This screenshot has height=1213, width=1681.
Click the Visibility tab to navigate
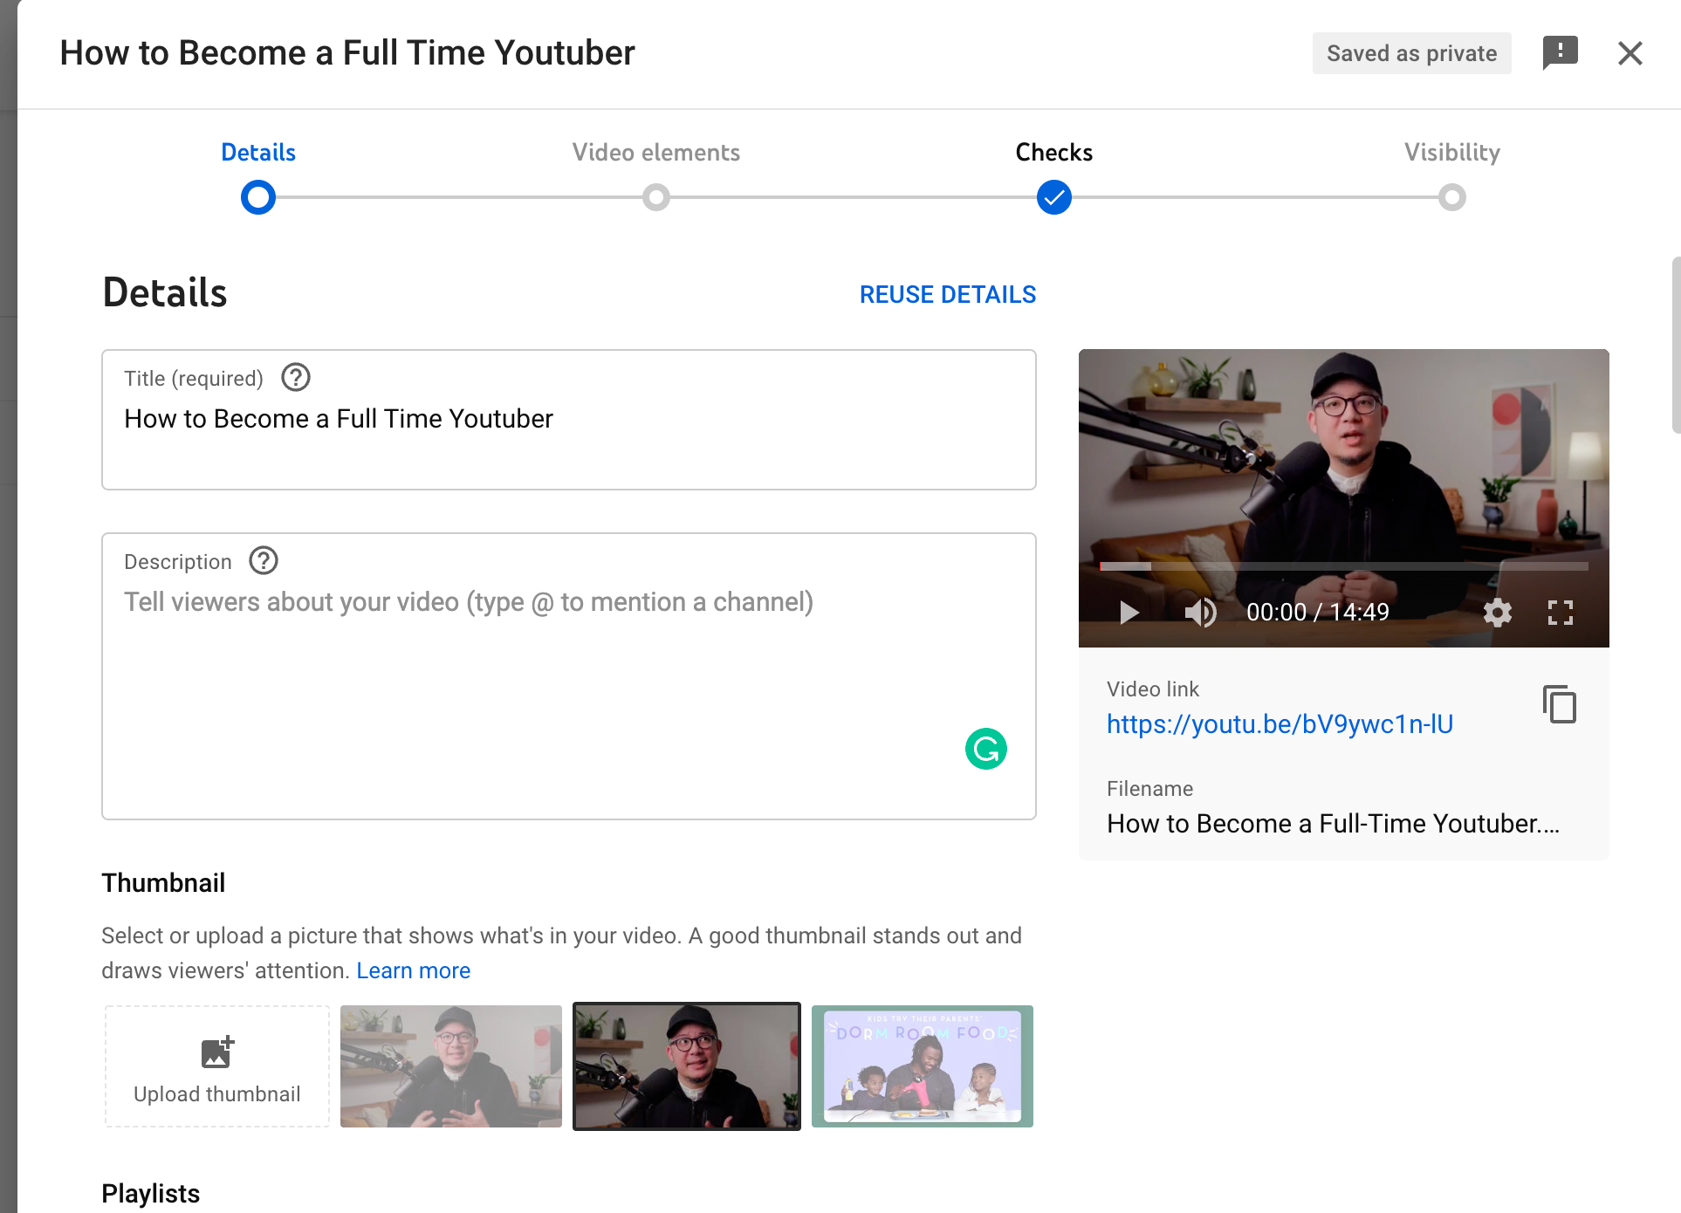tap(1452, 153)
